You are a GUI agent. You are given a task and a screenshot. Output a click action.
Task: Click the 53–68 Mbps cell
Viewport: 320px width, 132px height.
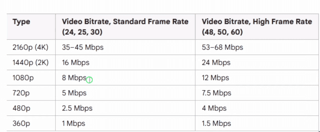pyautogui.click(x=223, y=47)
